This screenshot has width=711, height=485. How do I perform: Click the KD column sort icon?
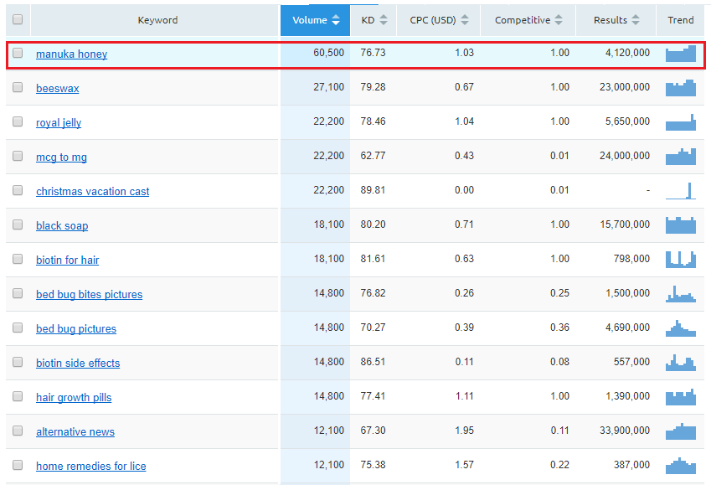(384, 20)
